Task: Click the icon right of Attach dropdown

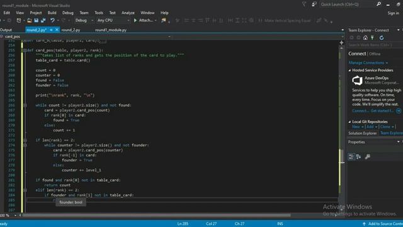Action: pyautogui.click(x=164, y=20)
